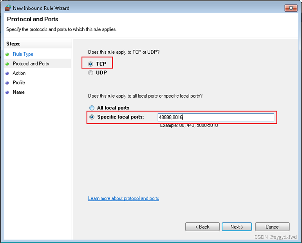Viewport: 302px width, 243px height.
Task: Click the green bullet beside Protocol and Ports
Action: pyautogui.click(x=7, y=64)
